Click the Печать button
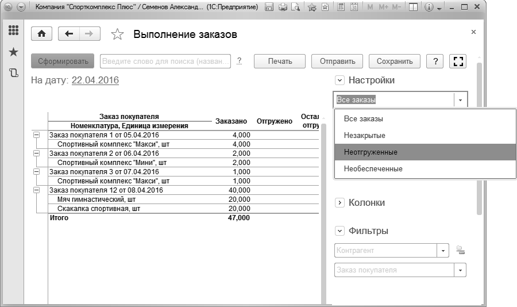517x307 pixels. point(280,62)
